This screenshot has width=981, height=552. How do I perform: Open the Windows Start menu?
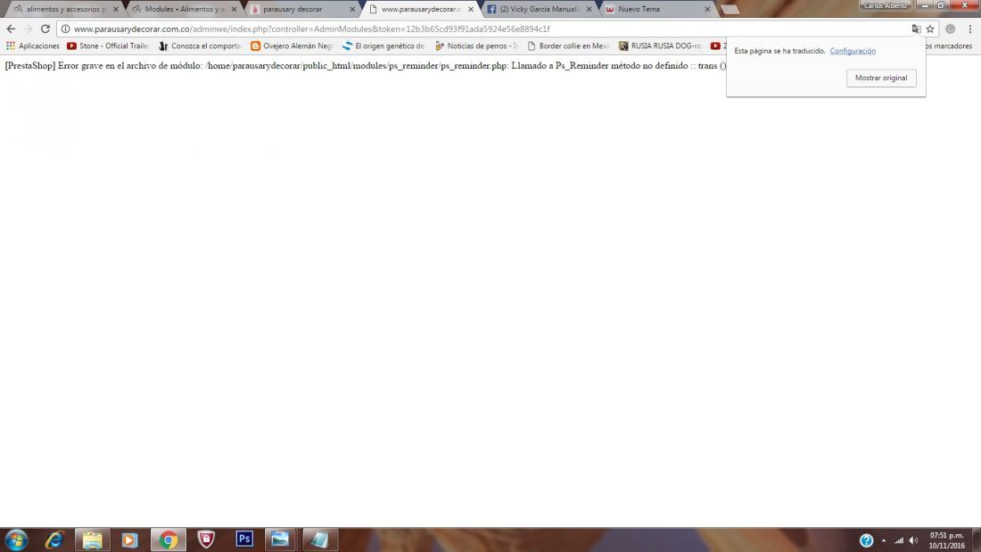click(x=16, y=540)
